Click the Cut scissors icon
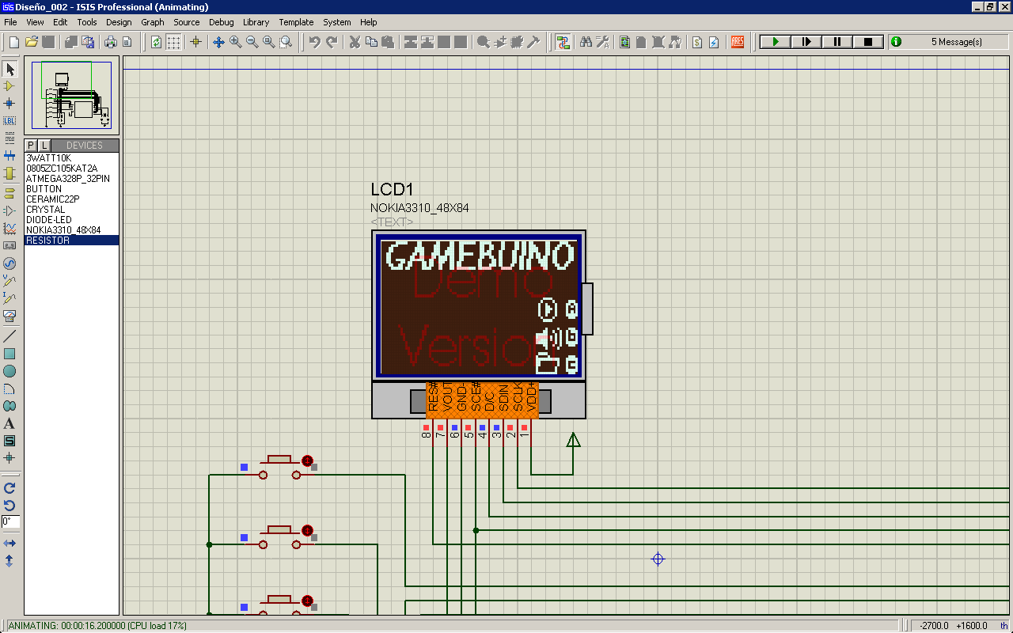The image size is (1013, 633). [x=354, y=42]
